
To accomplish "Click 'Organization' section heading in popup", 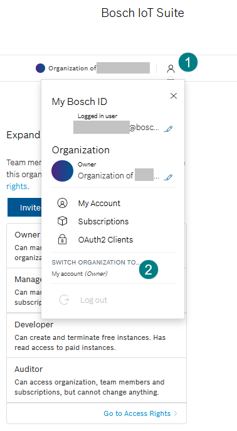I will pos(81,150).
